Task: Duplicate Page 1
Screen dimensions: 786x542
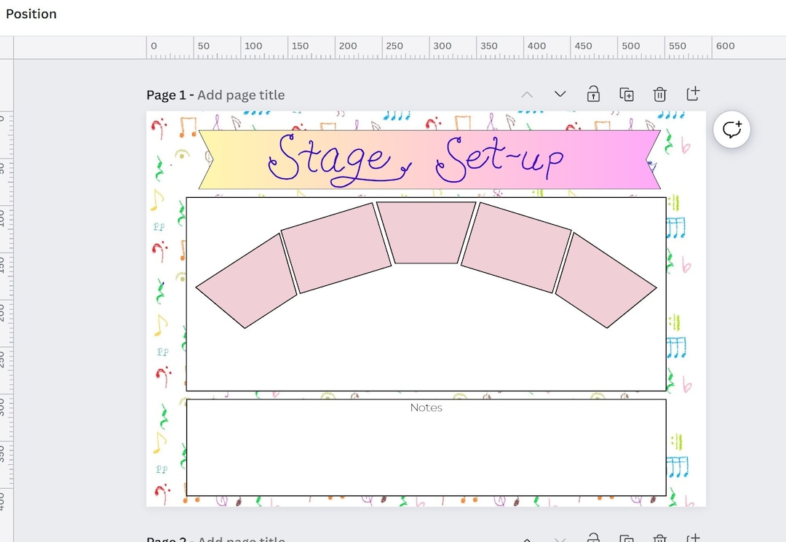Action: (627, 94)
